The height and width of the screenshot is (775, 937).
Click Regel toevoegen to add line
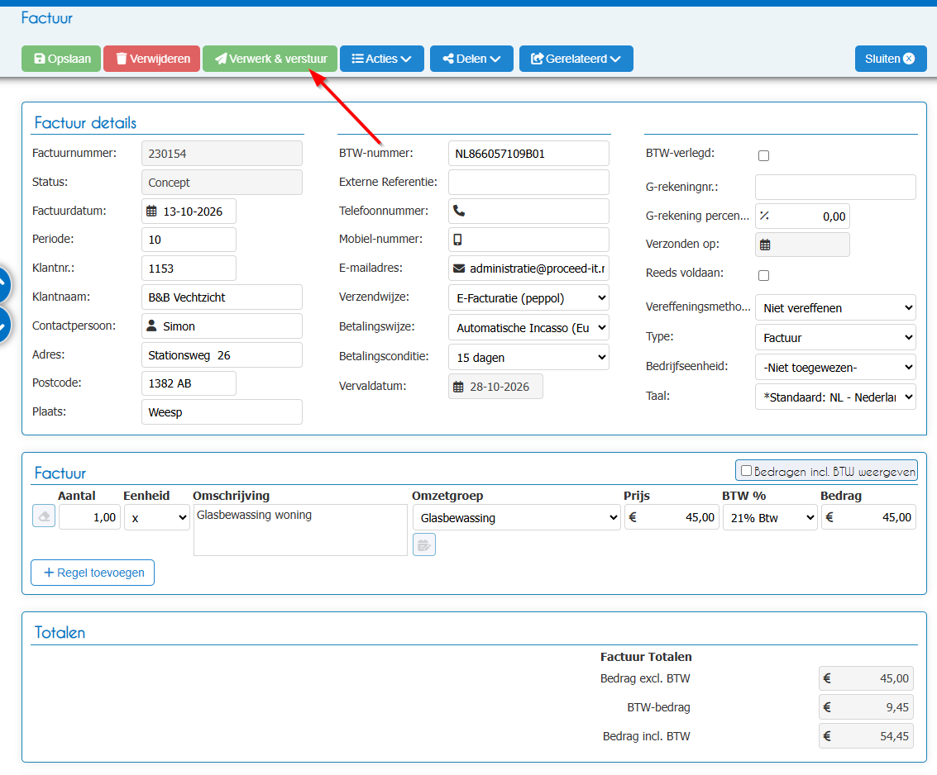point(93,573)
